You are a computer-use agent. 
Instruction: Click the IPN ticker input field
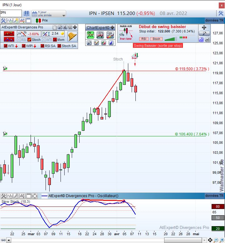pos(11,13)
